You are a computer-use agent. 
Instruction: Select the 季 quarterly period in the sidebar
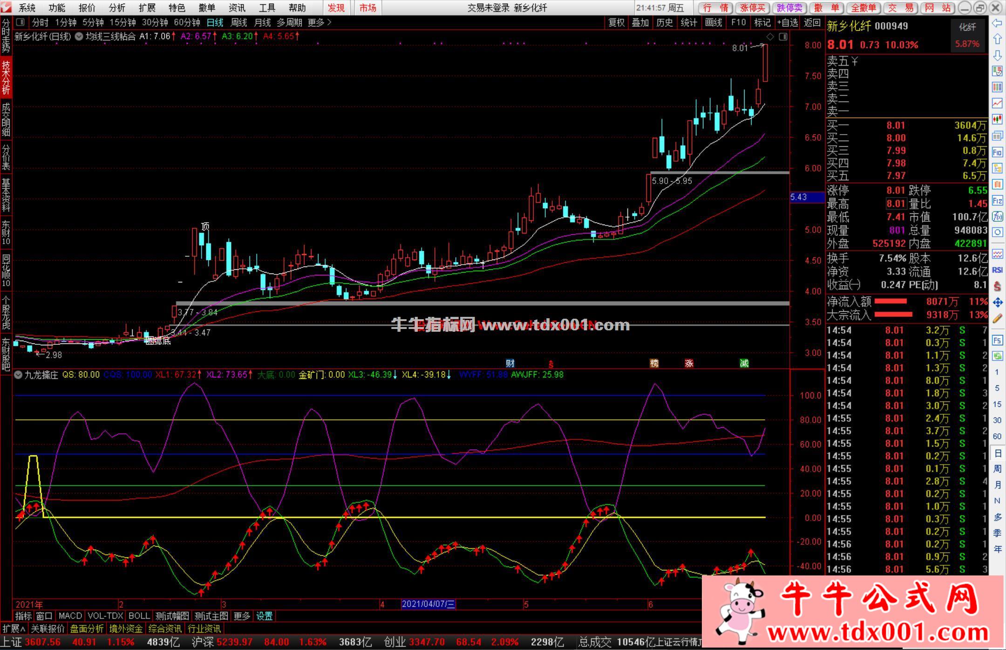pos(997,533)
